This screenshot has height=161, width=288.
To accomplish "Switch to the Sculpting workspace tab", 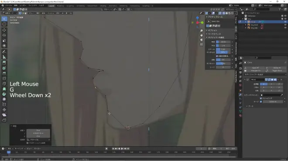I will click(70, 6).
